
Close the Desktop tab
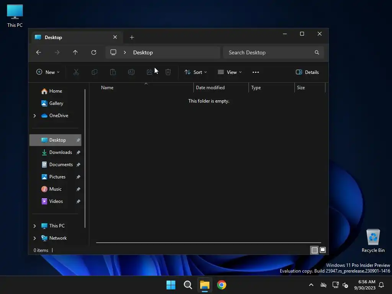point(115,37)
